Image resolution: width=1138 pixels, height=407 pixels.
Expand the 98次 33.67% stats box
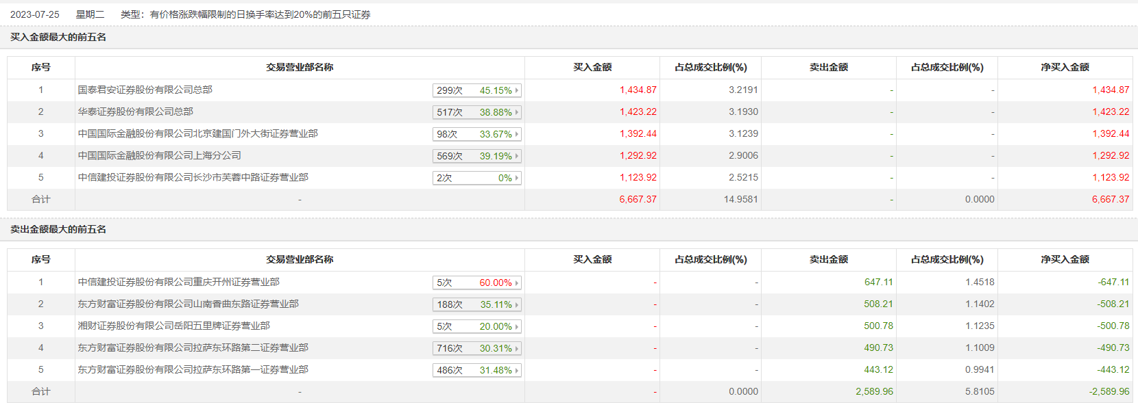tap(476, 134)
